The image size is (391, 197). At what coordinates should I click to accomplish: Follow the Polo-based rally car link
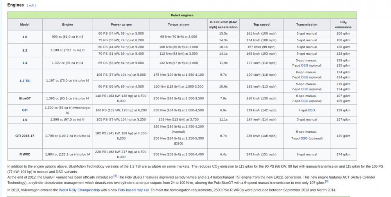point(133,190)
